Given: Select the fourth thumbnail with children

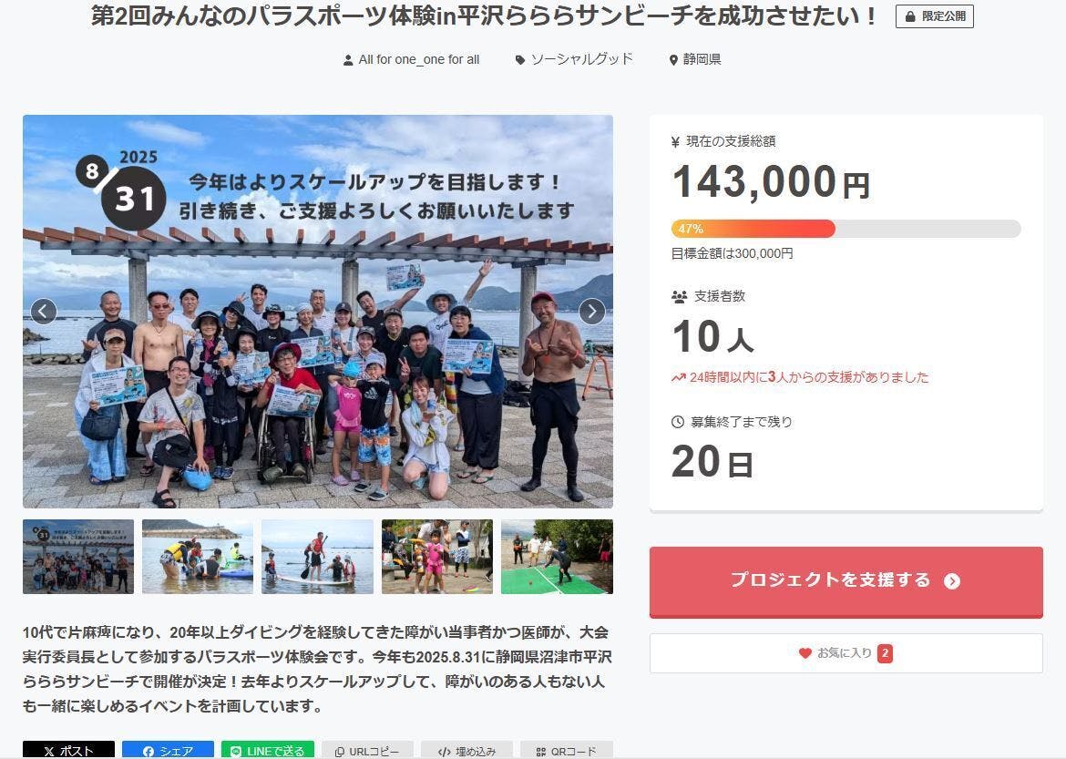Looking at the screenshot, I should (x=437, y=557).
